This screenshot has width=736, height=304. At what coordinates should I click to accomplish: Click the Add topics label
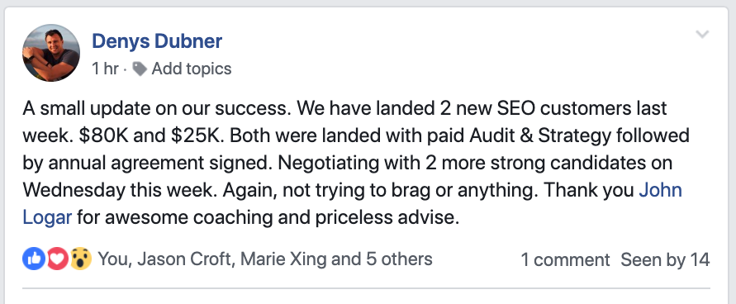coord(192,69)
